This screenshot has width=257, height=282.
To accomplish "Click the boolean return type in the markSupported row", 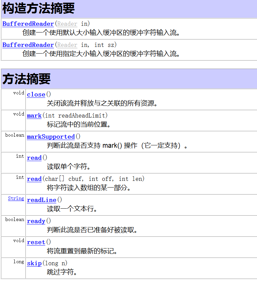I will coord(15,135).
